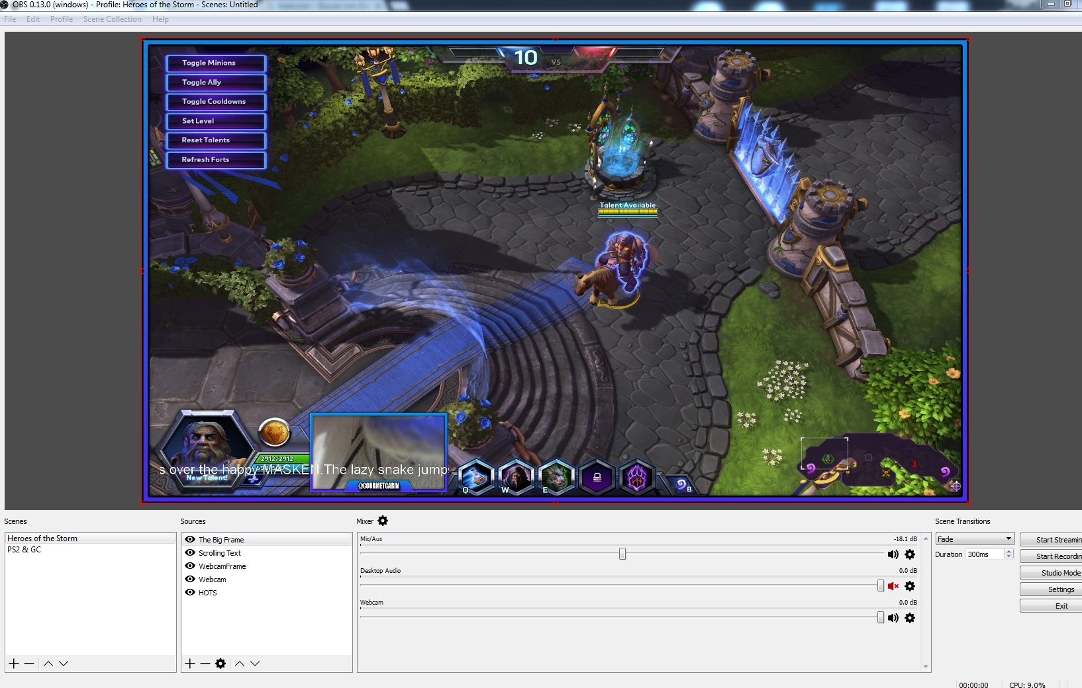The image size is (1082, 688).
Task: Open Mic/Aux audio settings gear
Action: pyautogui.click(x=910, y=554)
